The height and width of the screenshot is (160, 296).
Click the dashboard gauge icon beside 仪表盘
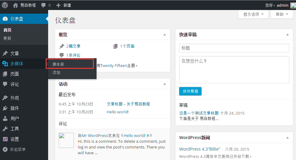coord(5,19)
